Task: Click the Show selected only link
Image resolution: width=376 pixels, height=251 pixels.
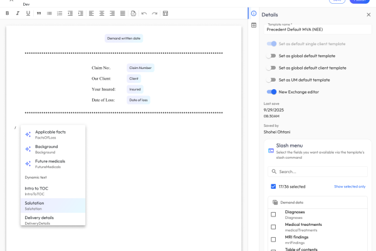Action: (x=350, y=186)
